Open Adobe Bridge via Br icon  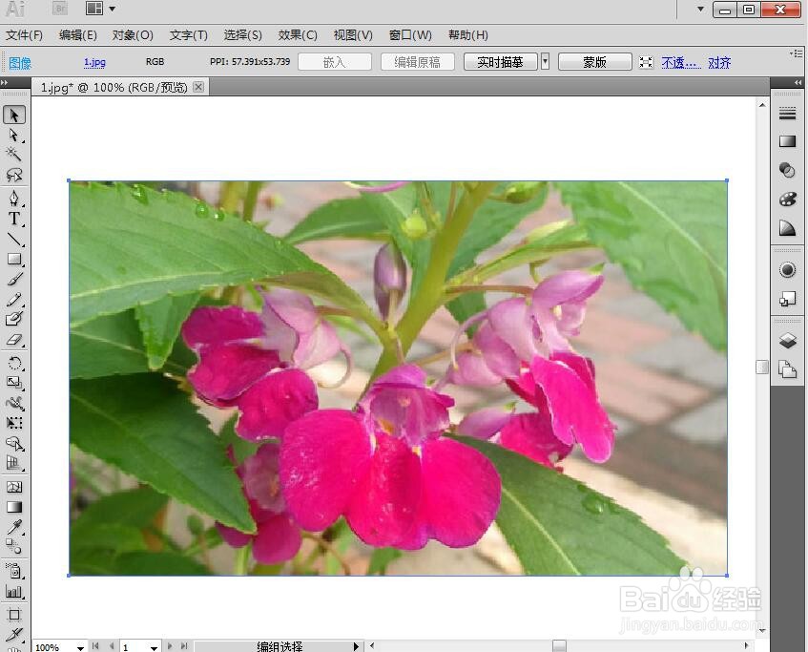[x=60, y=9]
